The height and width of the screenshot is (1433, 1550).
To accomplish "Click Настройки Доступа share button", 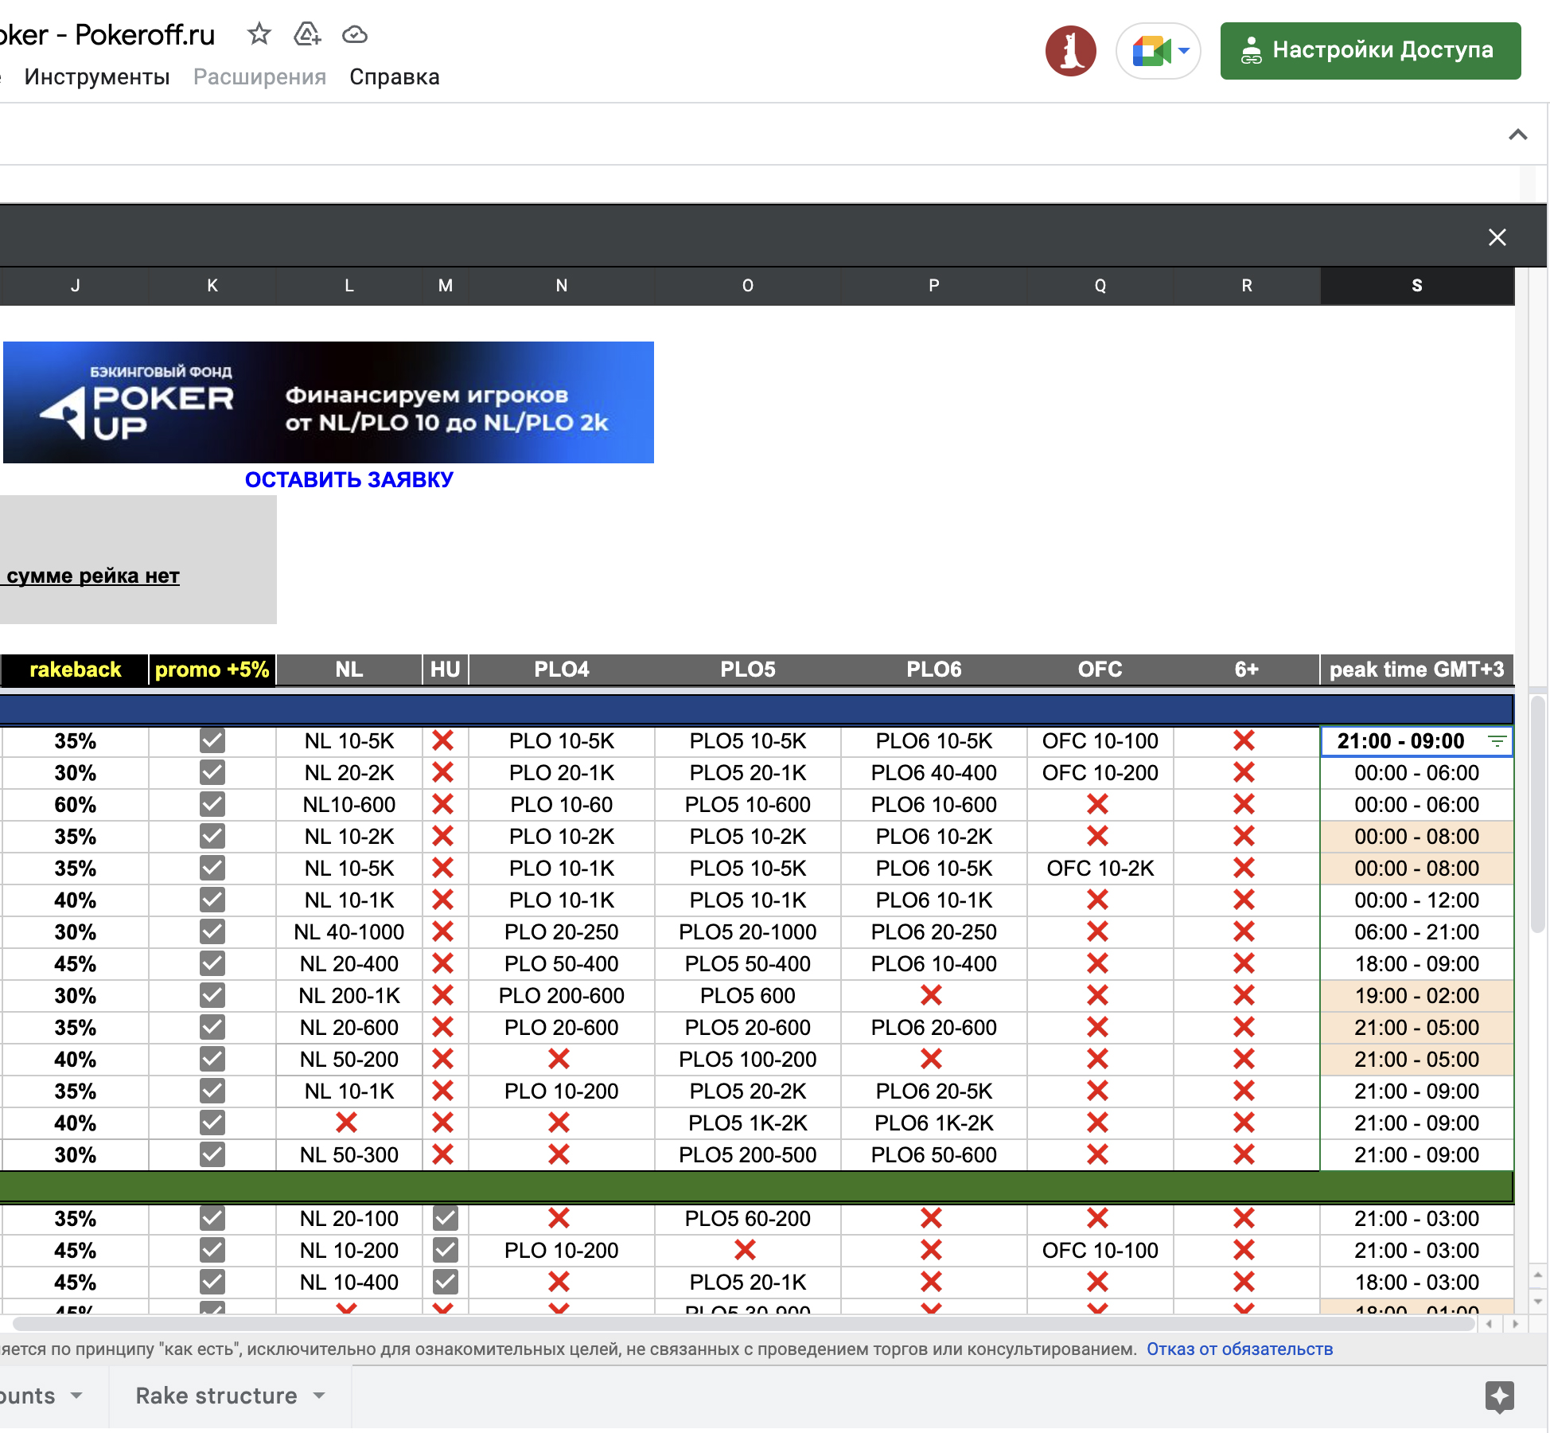I will coord(1369,50).
